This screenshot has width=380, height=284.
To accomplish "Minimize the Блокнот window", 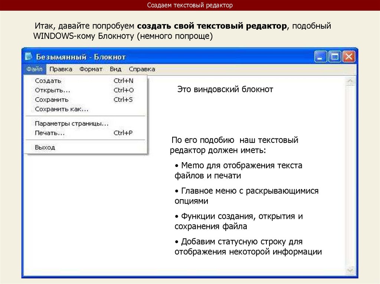I will click(x=321, y=57).
